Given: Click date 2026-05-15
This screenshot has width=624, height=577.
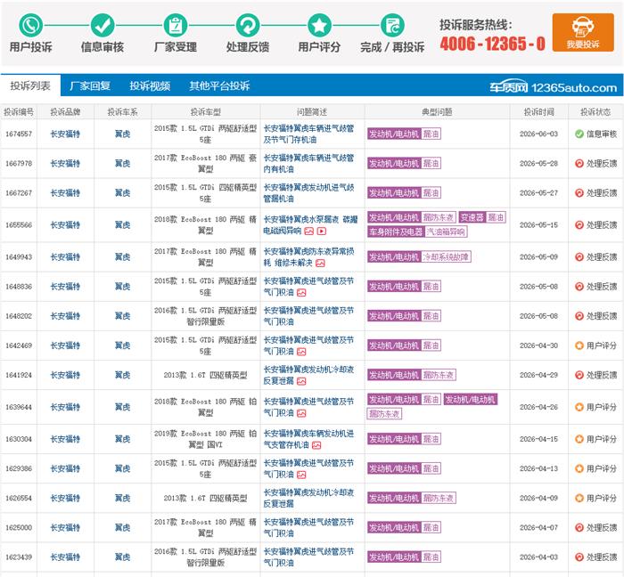Looking at the screenshot, I should tap(538, 225).
